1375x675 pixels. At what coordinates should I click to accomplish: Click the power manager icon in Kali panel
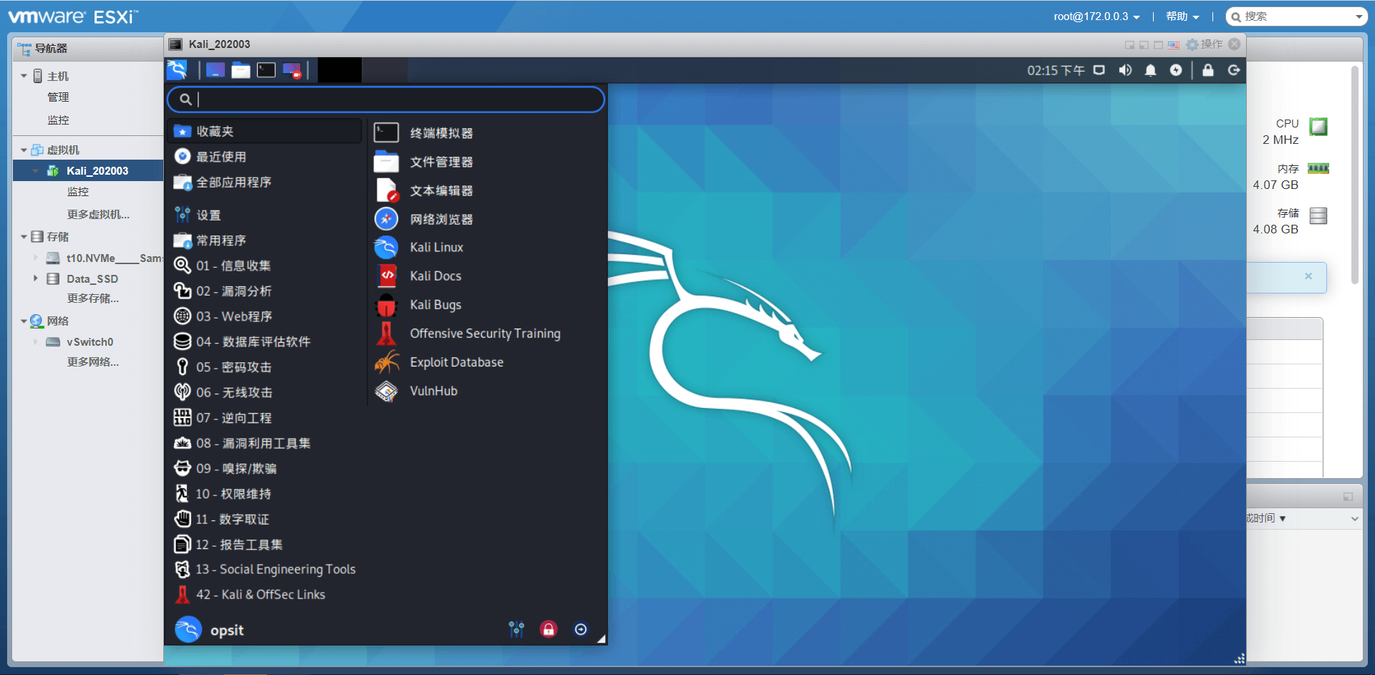(1176, 70)
